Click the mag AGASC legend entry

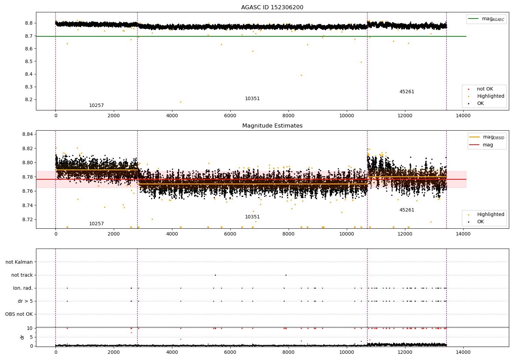click(x=487, y=19)
